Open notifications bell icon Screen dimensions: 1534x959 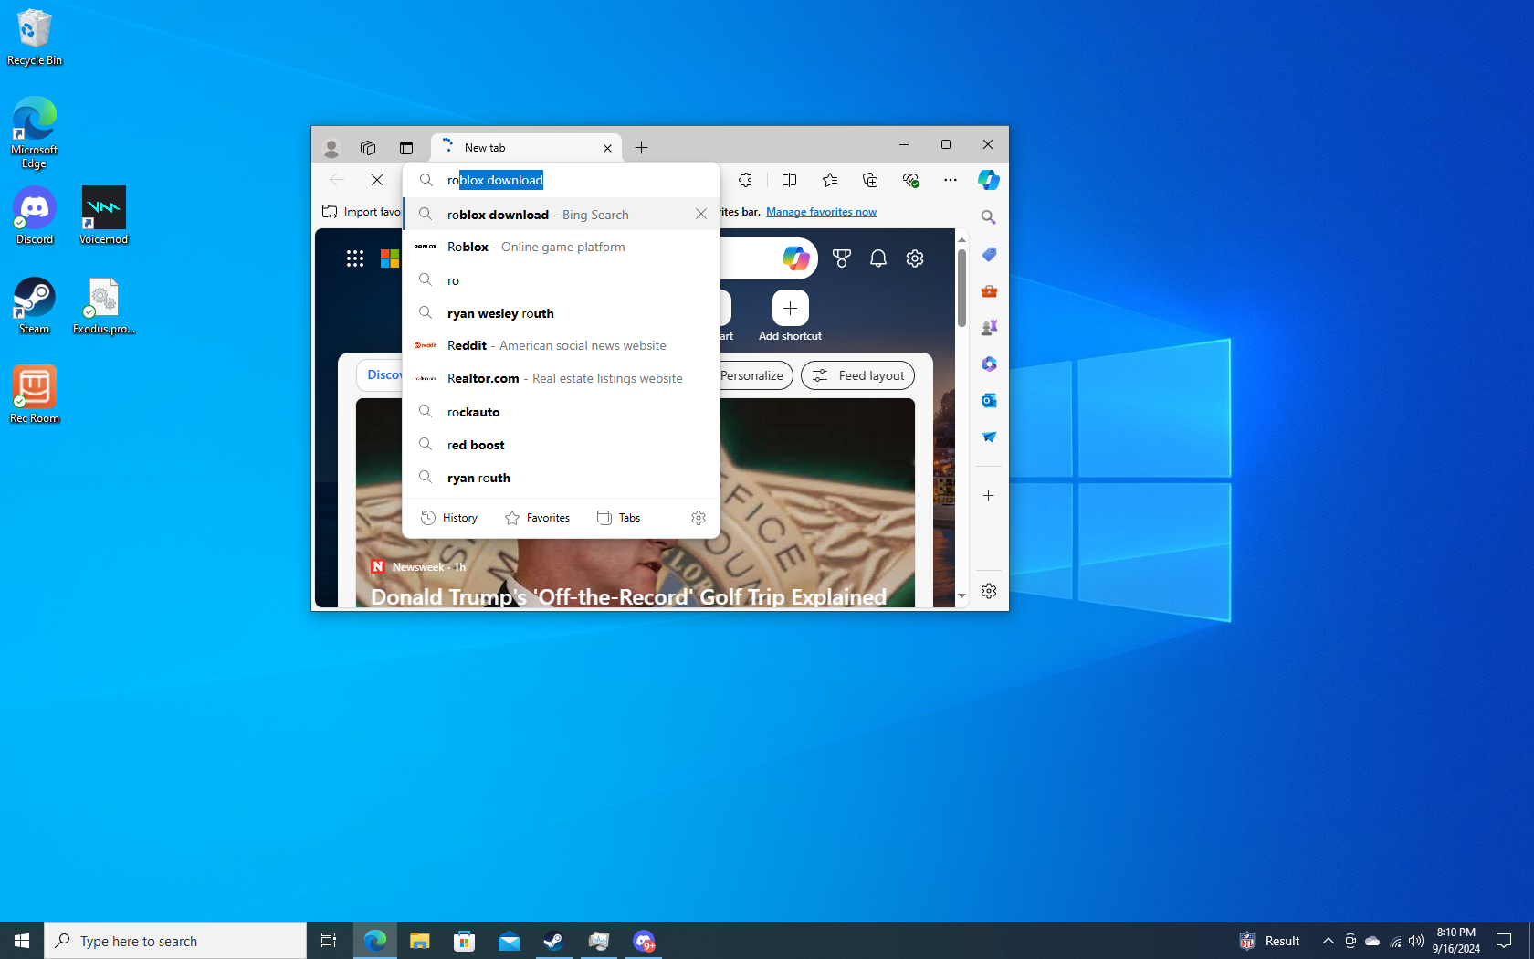coord(878,258)
